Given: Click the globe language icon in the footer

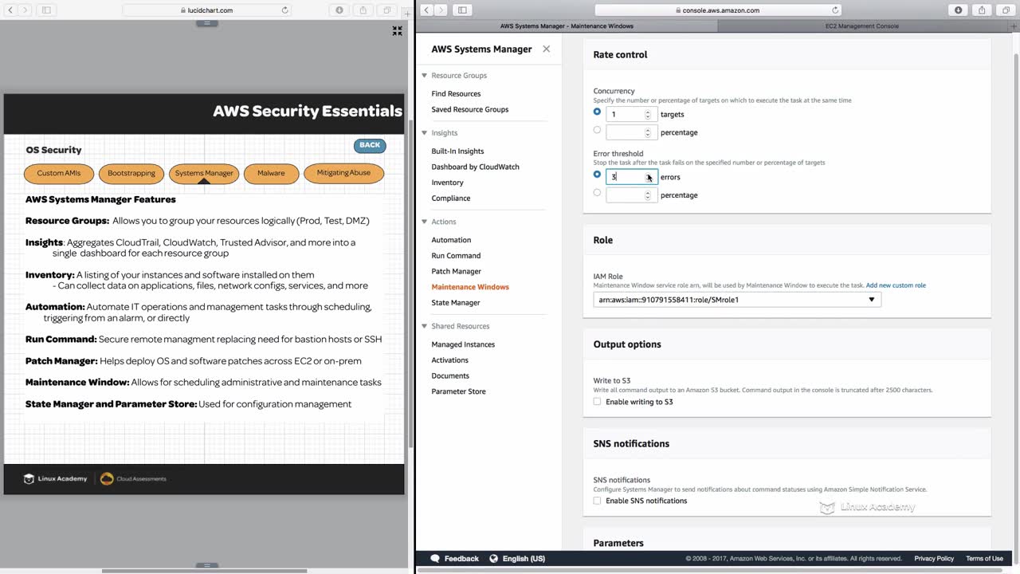Looking at the screenshot, I should pos(493,559).
